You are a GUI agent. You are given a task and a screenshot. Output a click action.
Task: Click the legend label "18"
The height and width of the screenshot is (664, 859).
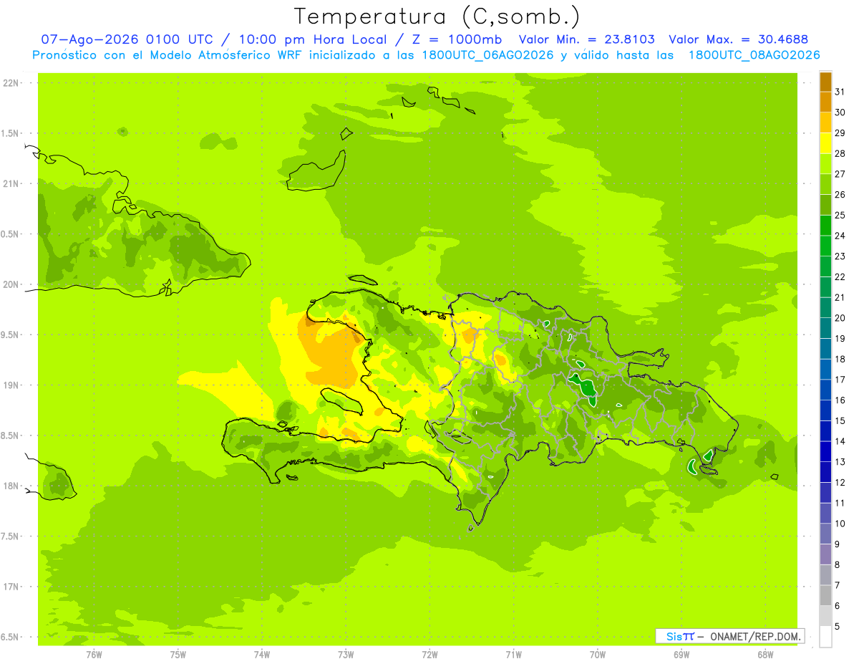(x=840, y=360)
